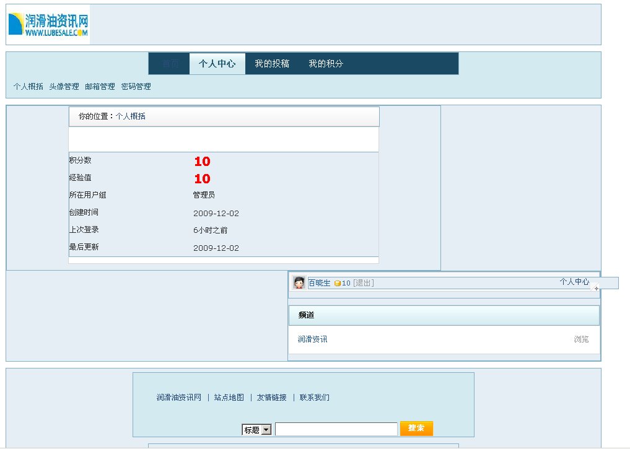Screen dimensions: 630x449
Task: Click the 频道 section header
Action: point(444,315)
